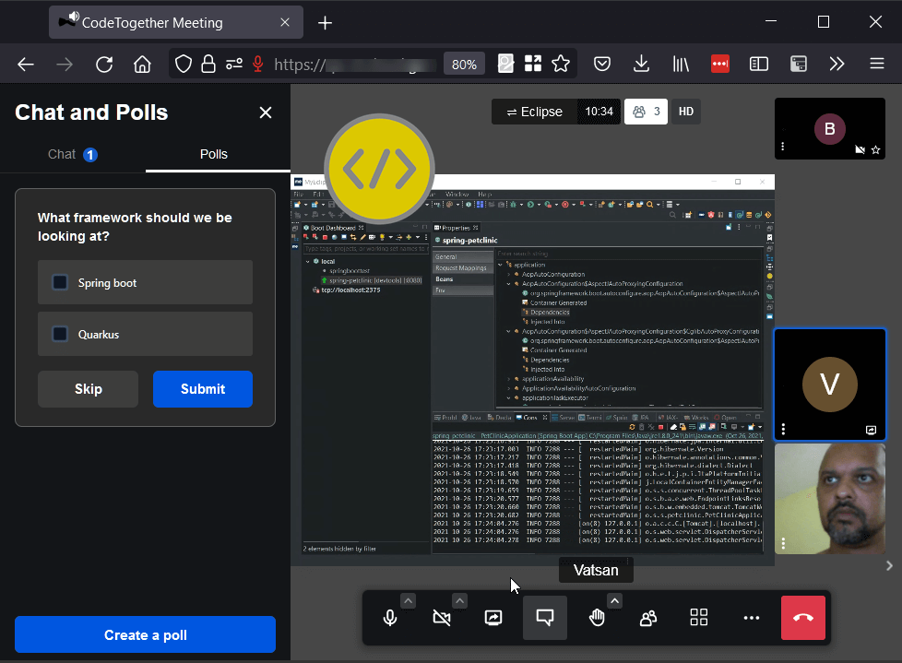Select participant V video thumbnail

click(x=829, y=385)
